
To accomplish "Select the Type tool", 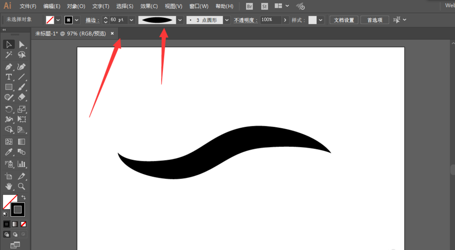I will tap(9, 77).
